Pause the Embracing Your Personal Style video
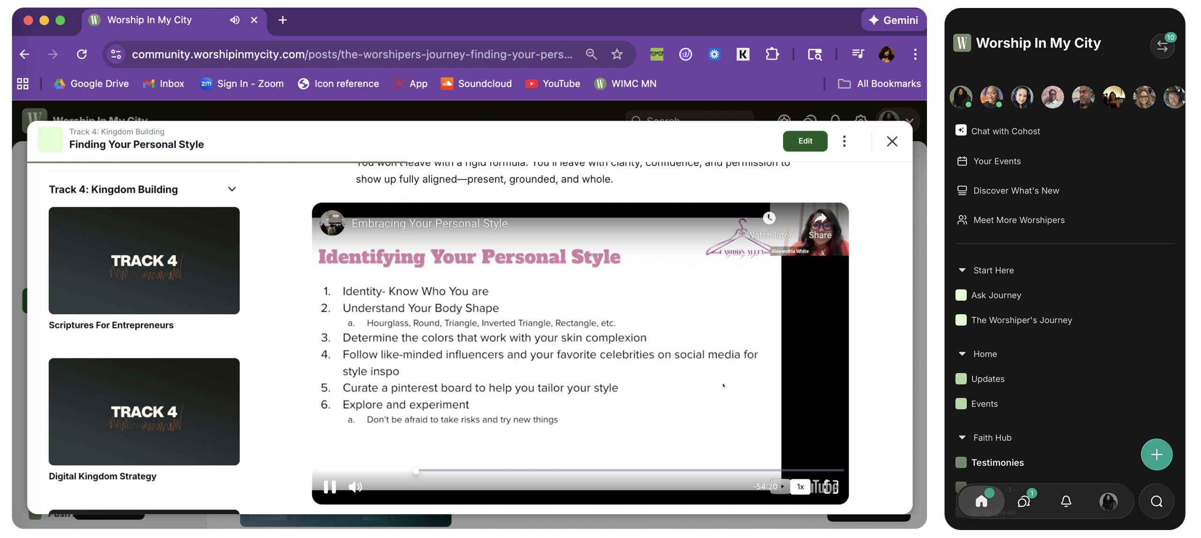Screen dimensions: 1201x538 pyautogui.click(x=330, y=487)
